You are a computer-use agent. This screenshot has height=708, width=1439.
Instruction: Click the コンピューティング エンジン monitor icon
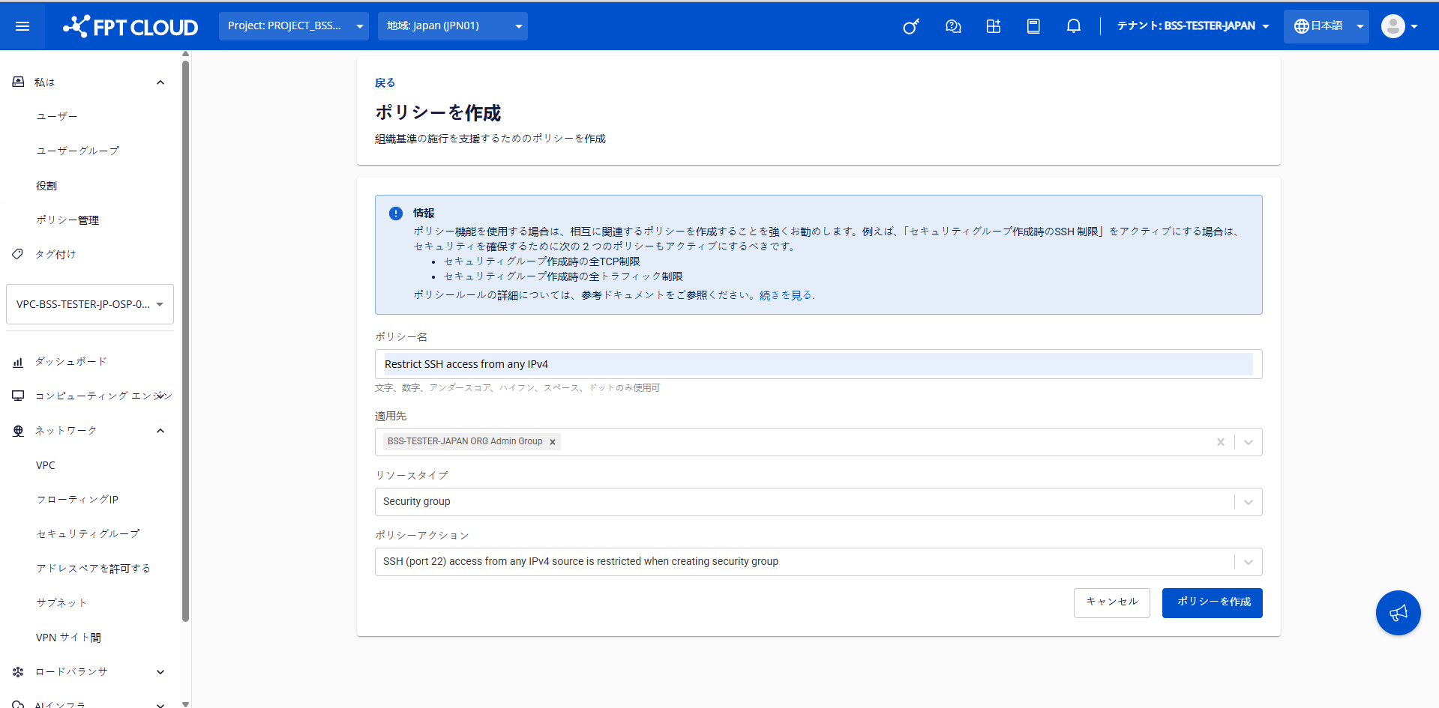pos(18,396)
